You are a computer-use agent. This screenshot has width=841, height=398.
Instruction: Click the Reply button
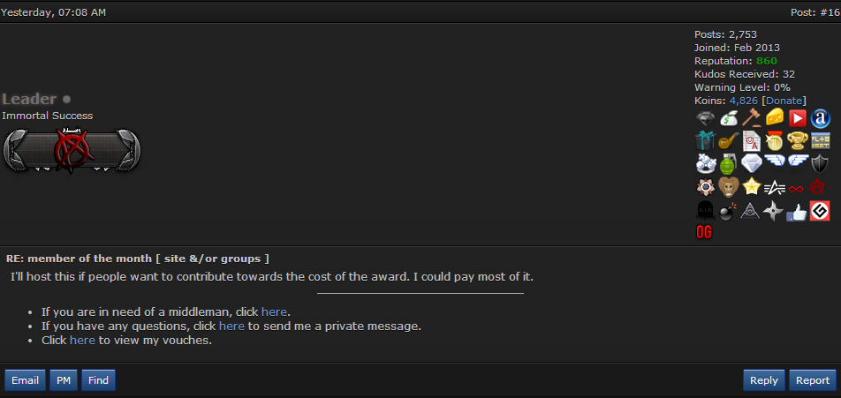(x=763, y=380)
